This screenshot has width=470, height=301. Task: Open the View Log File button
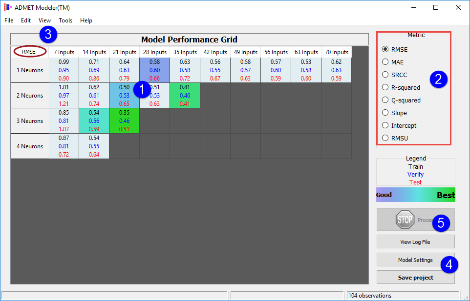415,242
